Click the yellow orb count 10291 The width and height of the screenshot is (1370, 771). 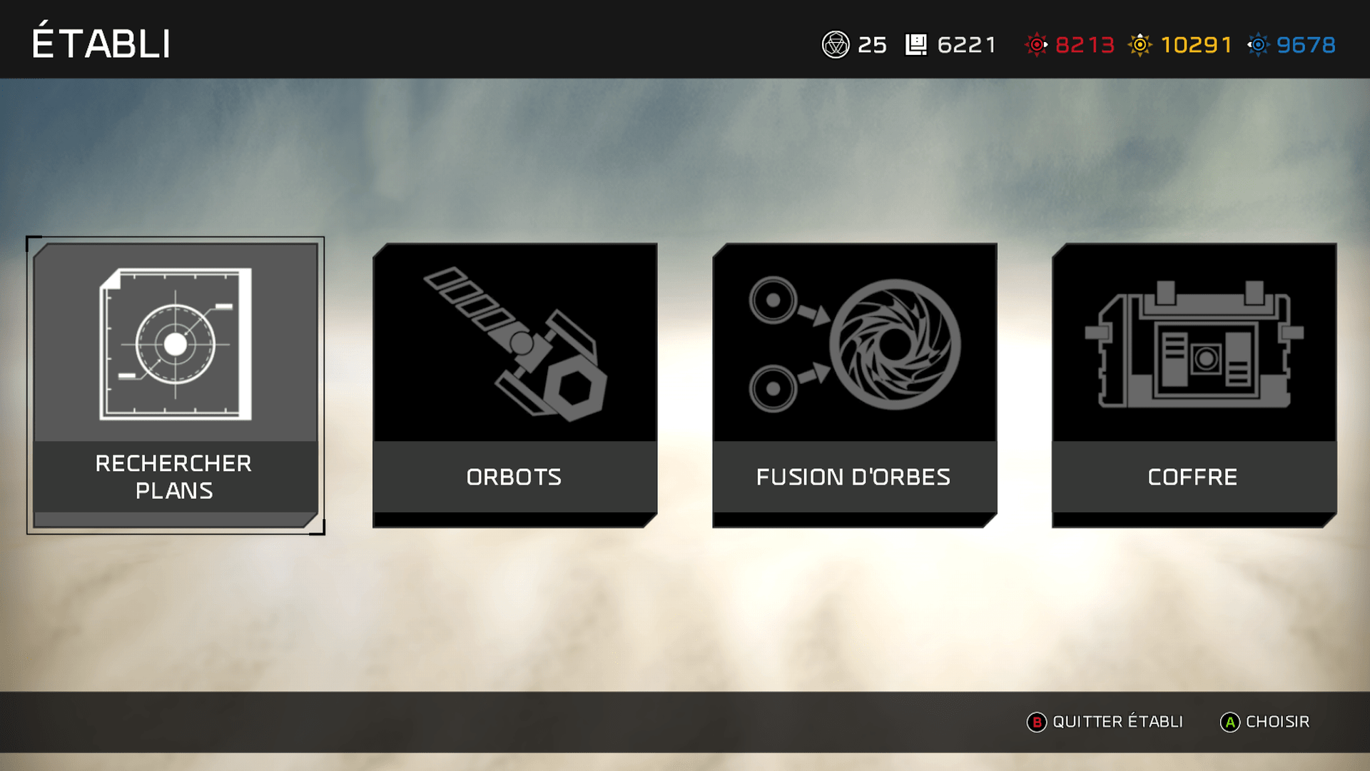[1197, 45]
